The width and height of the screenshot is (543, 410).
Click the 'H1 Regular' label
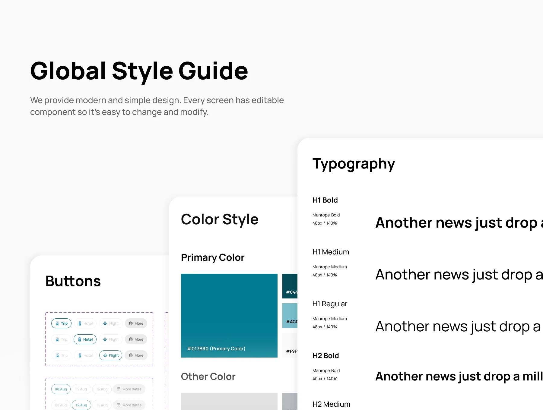coord(330,304)
